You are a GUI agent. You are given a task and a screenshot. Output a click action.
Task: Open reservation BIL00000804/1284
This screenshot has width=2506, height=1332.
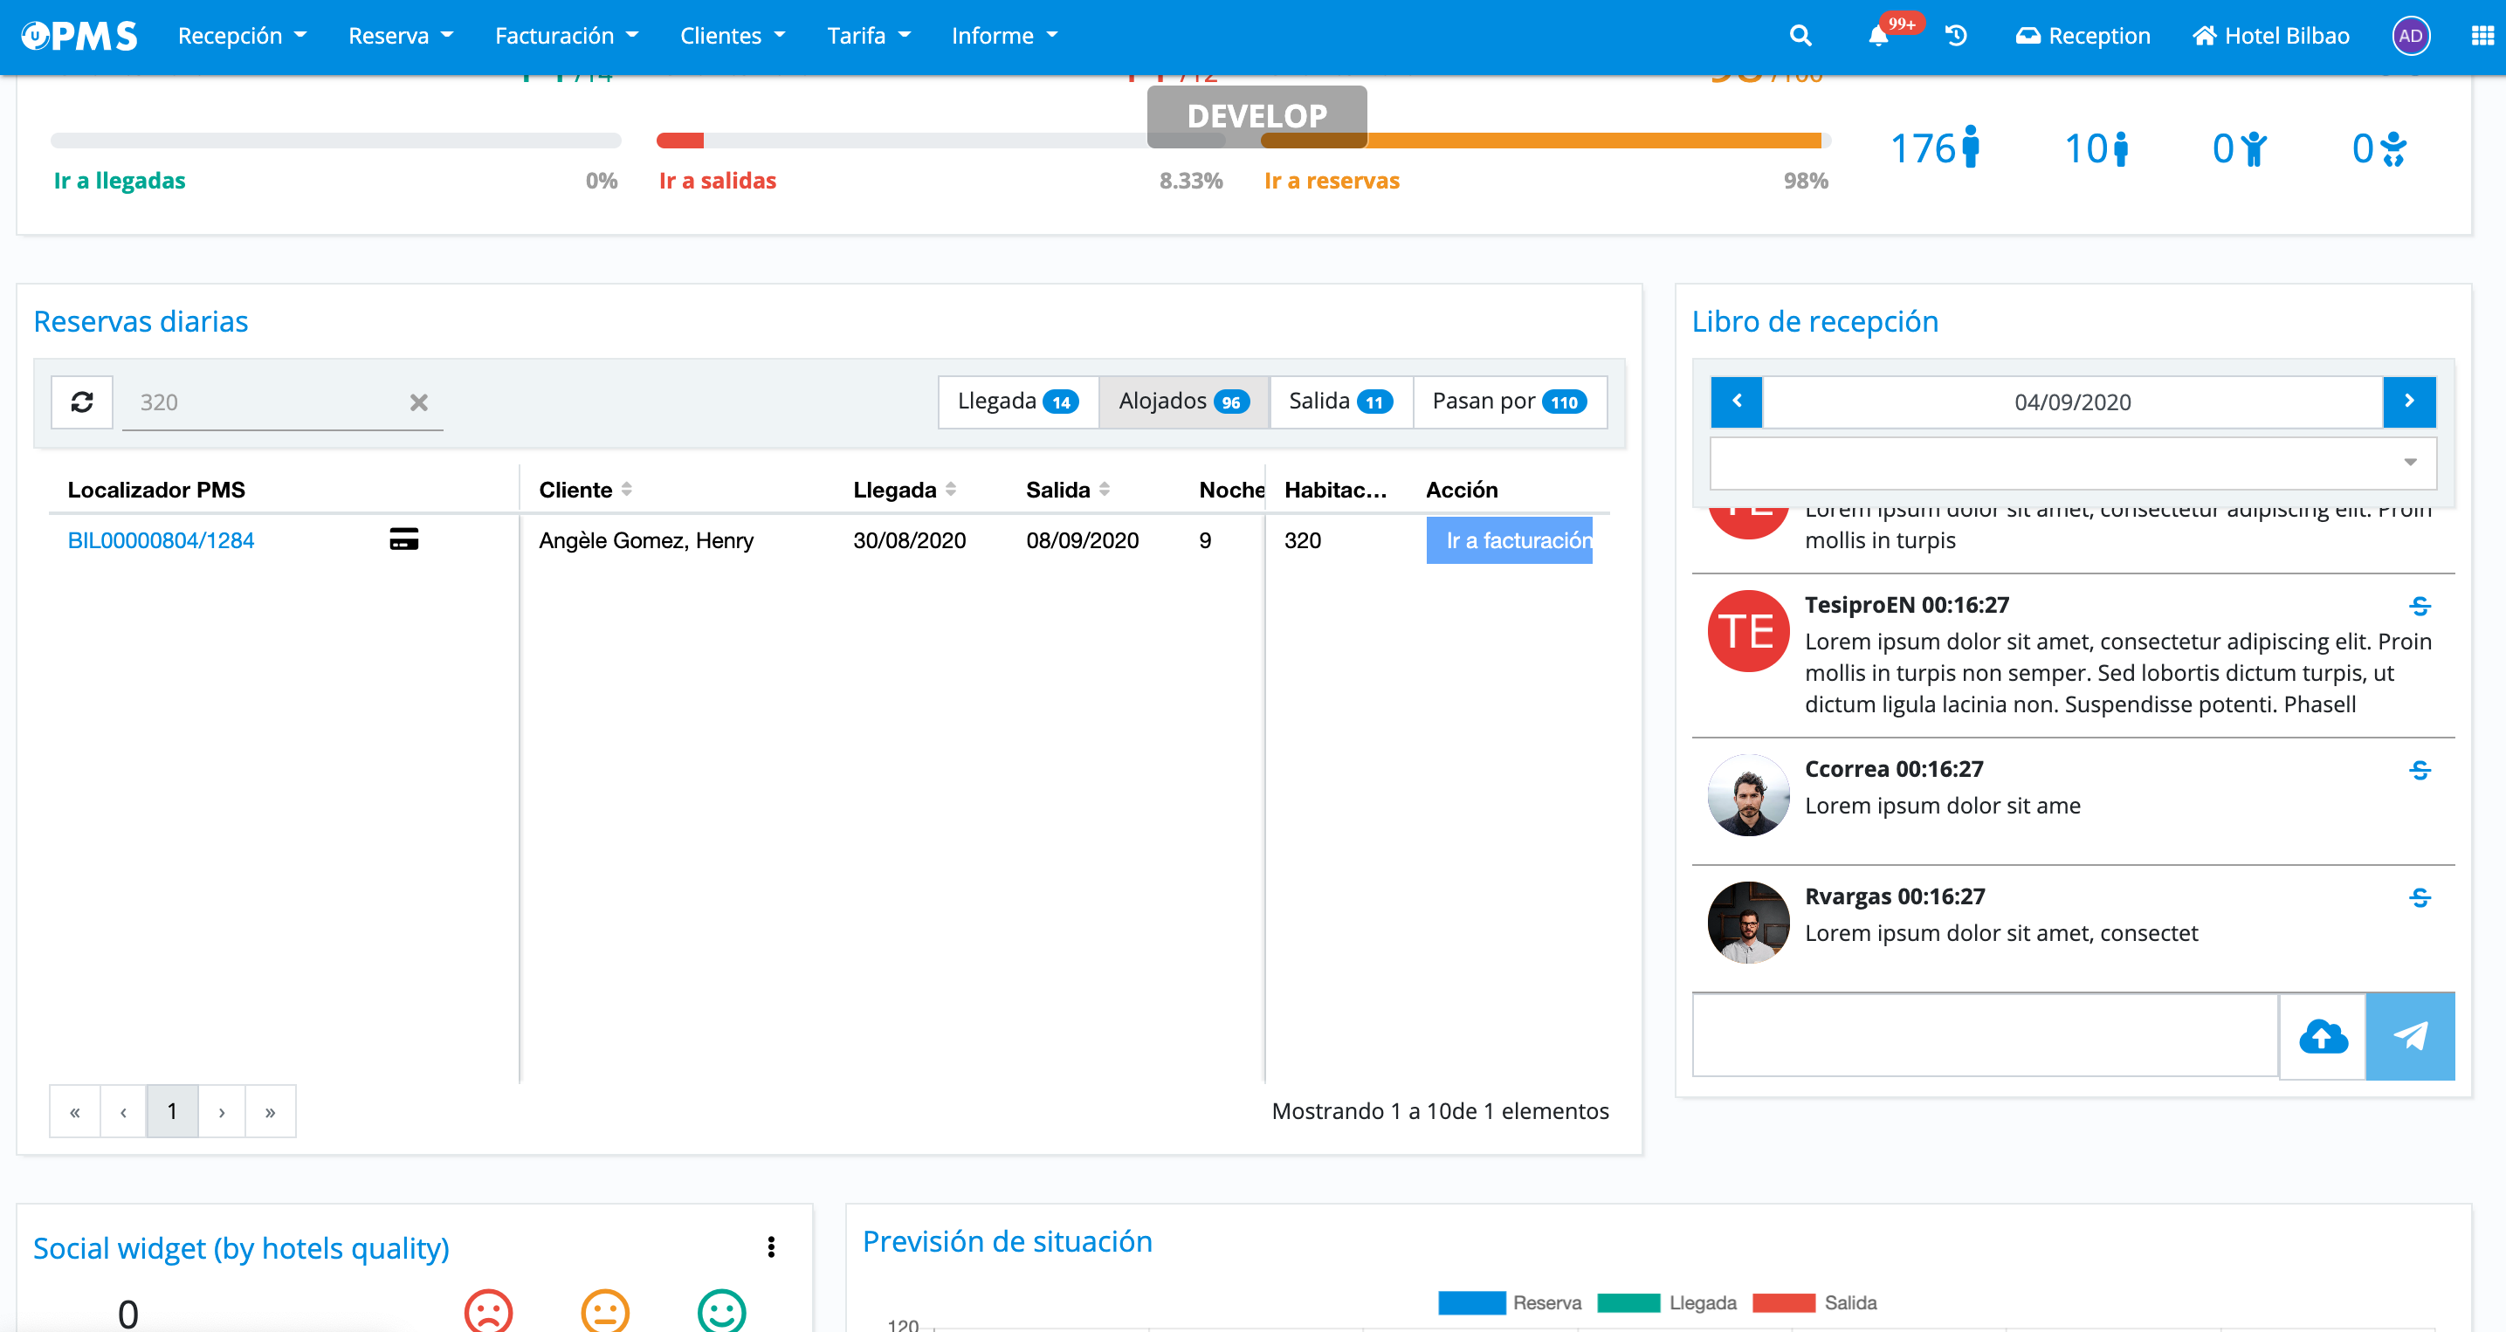tap(161, 539)
